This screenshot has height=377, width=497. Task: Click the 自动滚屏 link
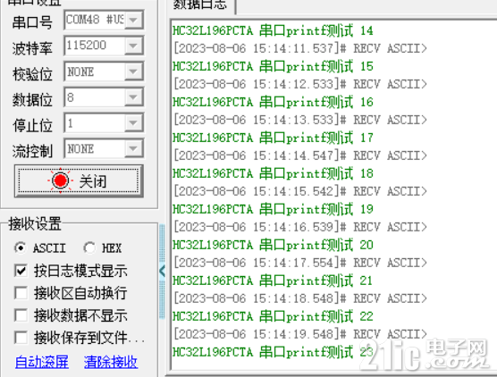click(x=41, y=362)
